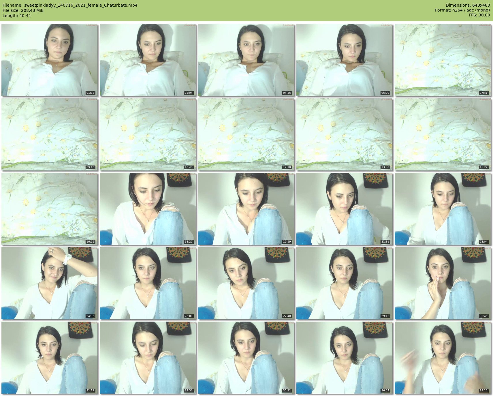Select the thumbnail at 04:36
Viewport: 493px width, 396px height.
(246, 60)
